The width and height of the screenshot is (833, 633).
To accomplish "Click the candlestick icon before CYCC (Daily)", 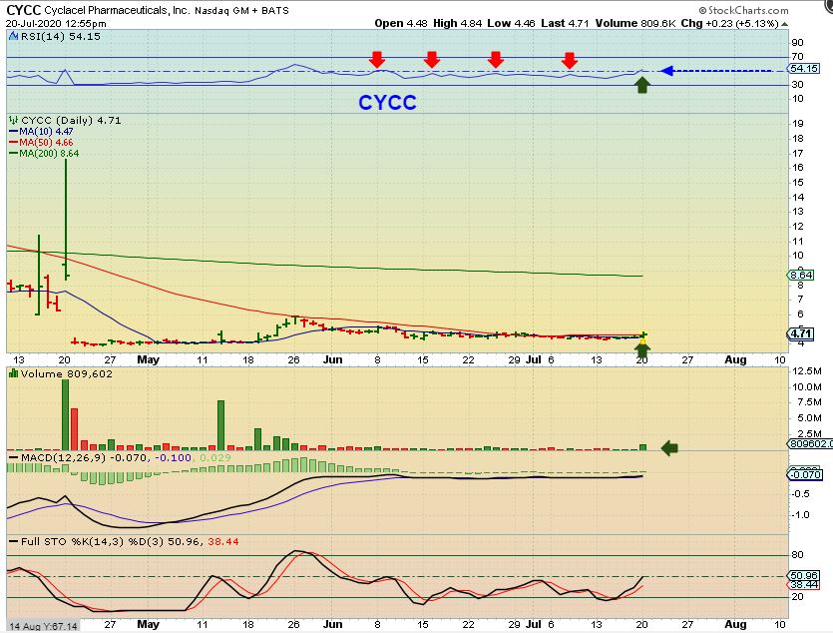I will 14,120.
